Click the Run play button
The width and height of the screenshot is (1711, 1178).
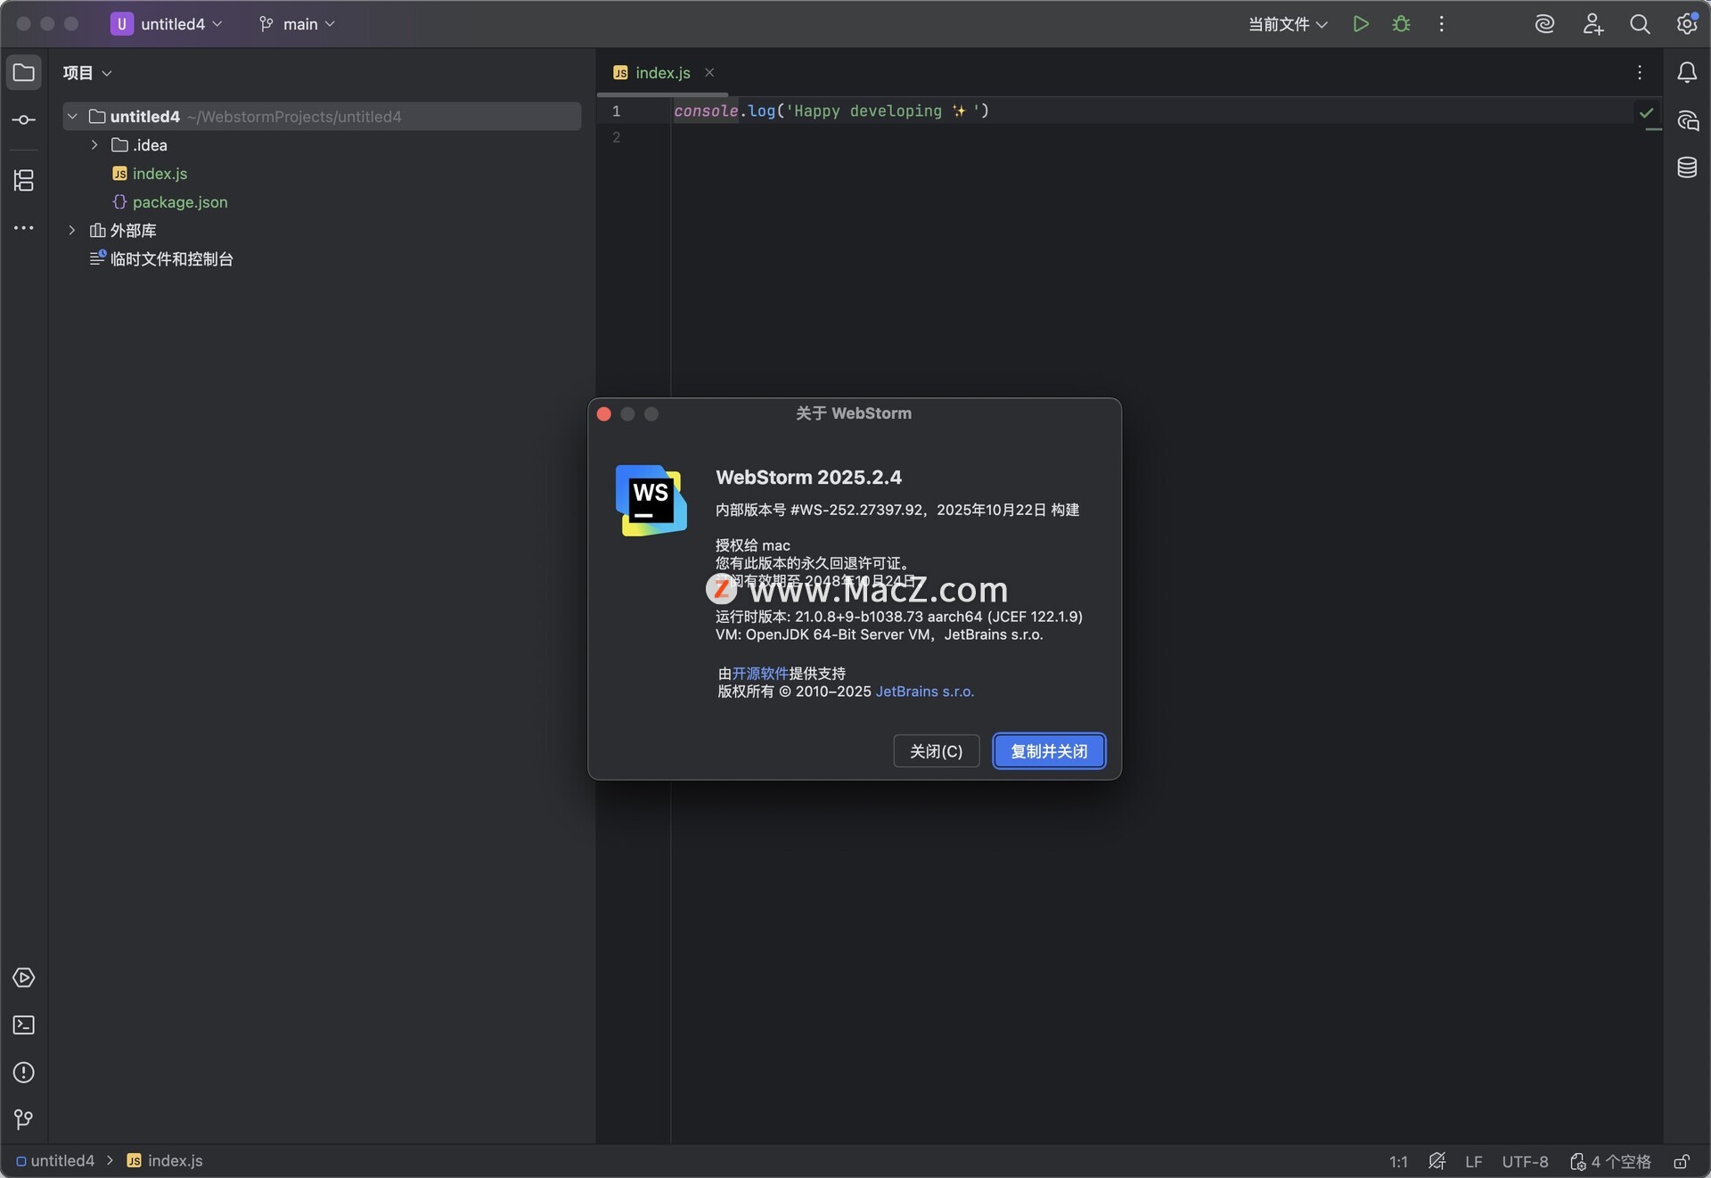pos(1360,24)
